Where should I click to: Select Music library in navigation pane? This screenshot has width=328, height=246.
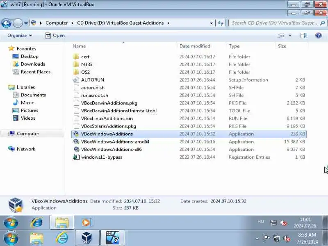pyautogui.click(x=27, y=103)
